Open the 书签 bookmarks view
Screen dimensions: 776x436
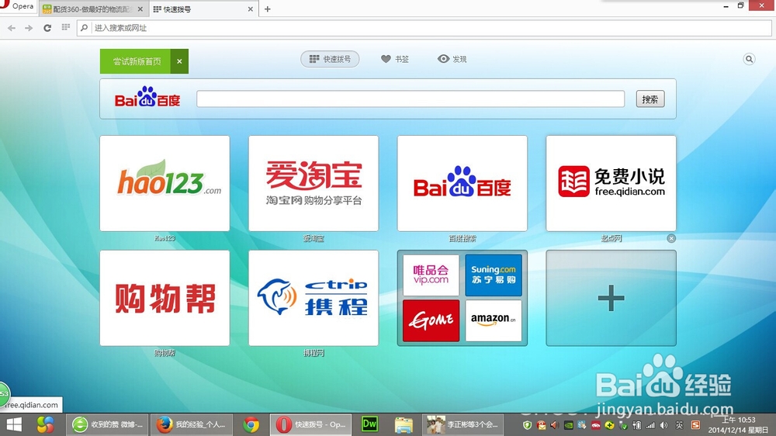[395, 59]
